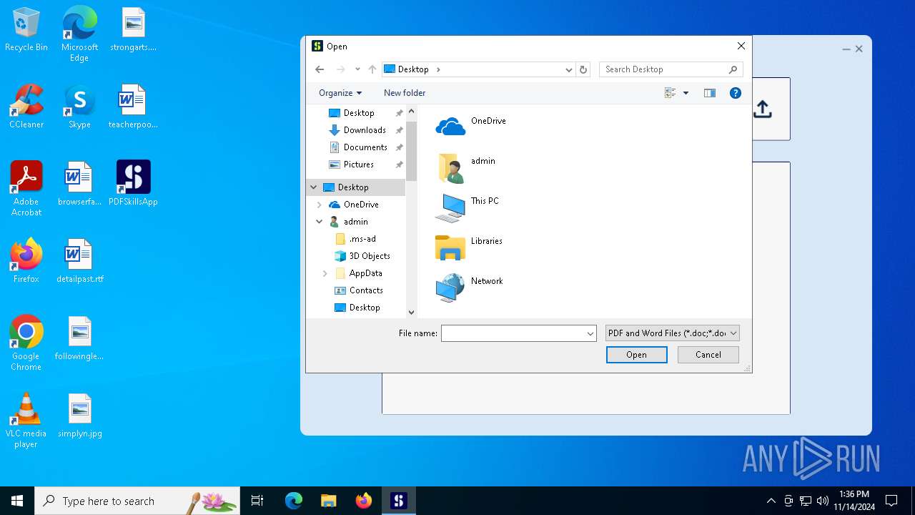
Task: Select the simplyn.jpg desktop file
Action: tap(79, 416)
